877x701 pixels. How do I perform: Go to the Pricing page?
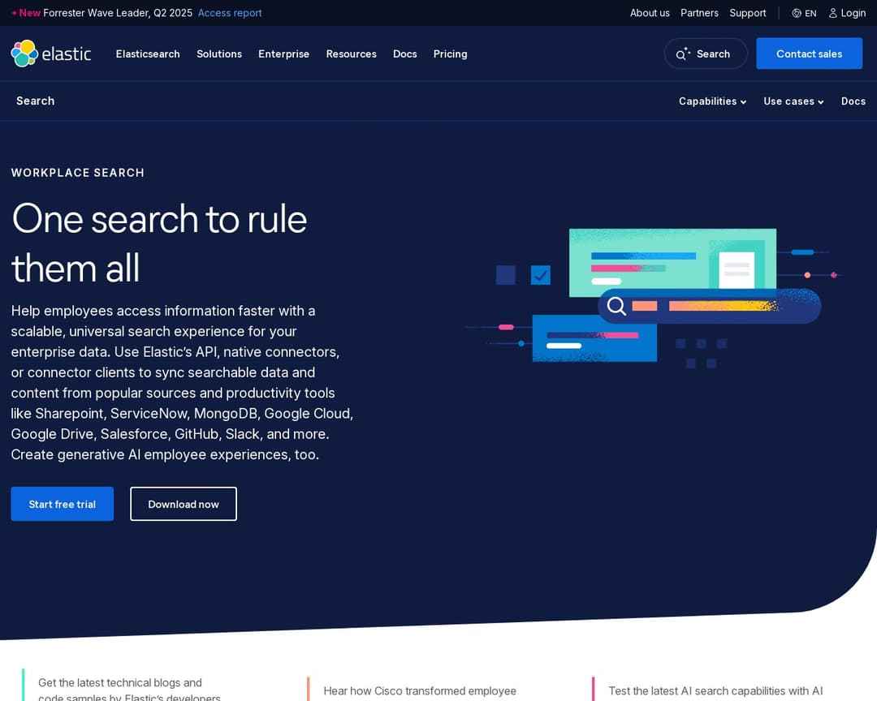[x=450, y=54]
